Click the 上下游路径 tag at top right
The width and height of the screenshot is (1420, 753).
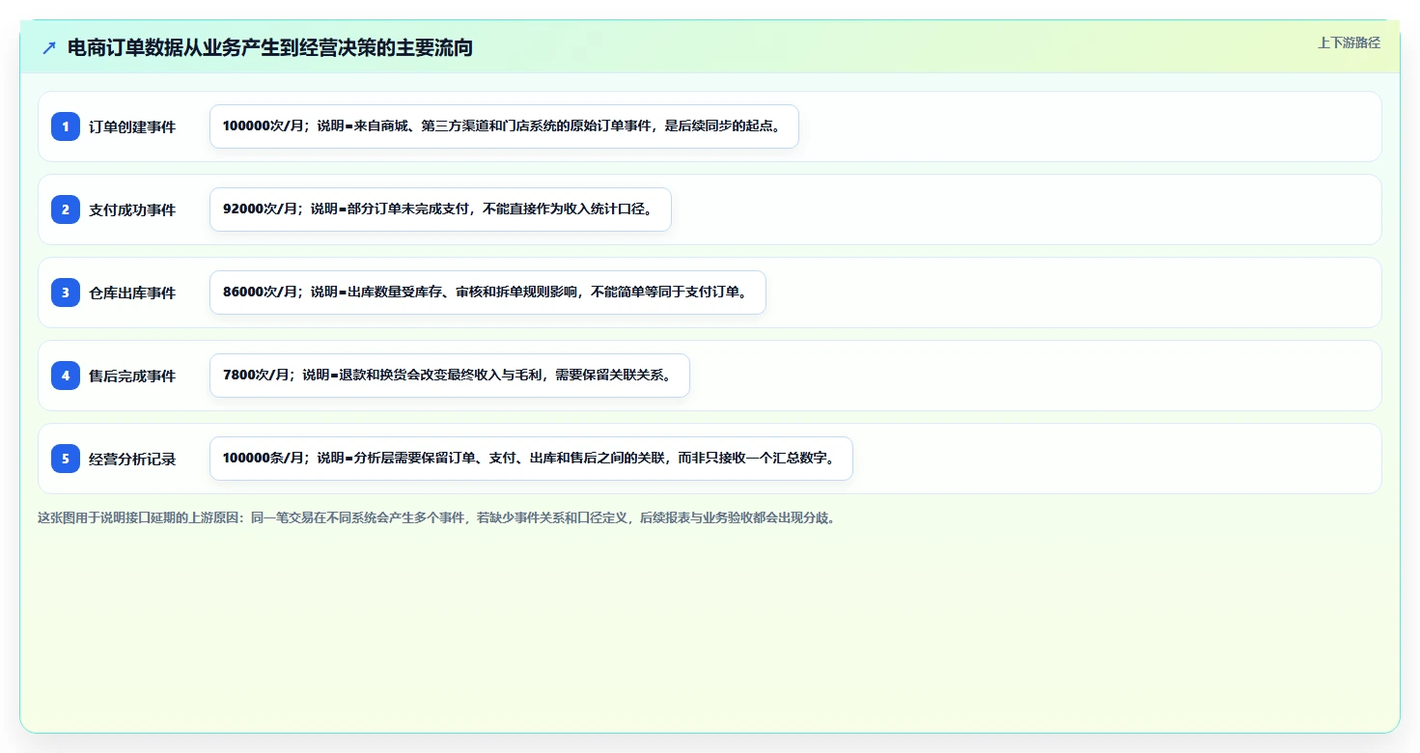(1349, 42)
